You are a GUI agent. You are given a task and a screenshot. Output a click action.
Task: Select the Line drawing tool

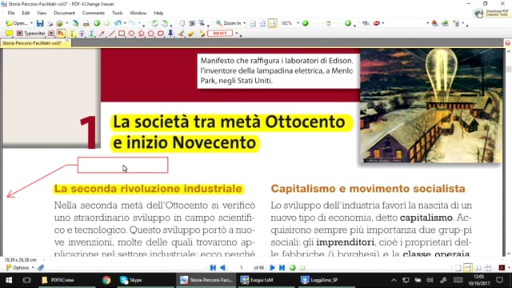112,34
